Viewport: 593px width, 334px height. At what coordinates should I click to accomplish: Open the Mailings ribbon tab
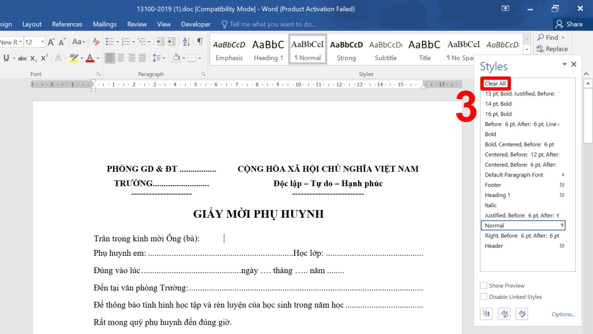point(105,24)
